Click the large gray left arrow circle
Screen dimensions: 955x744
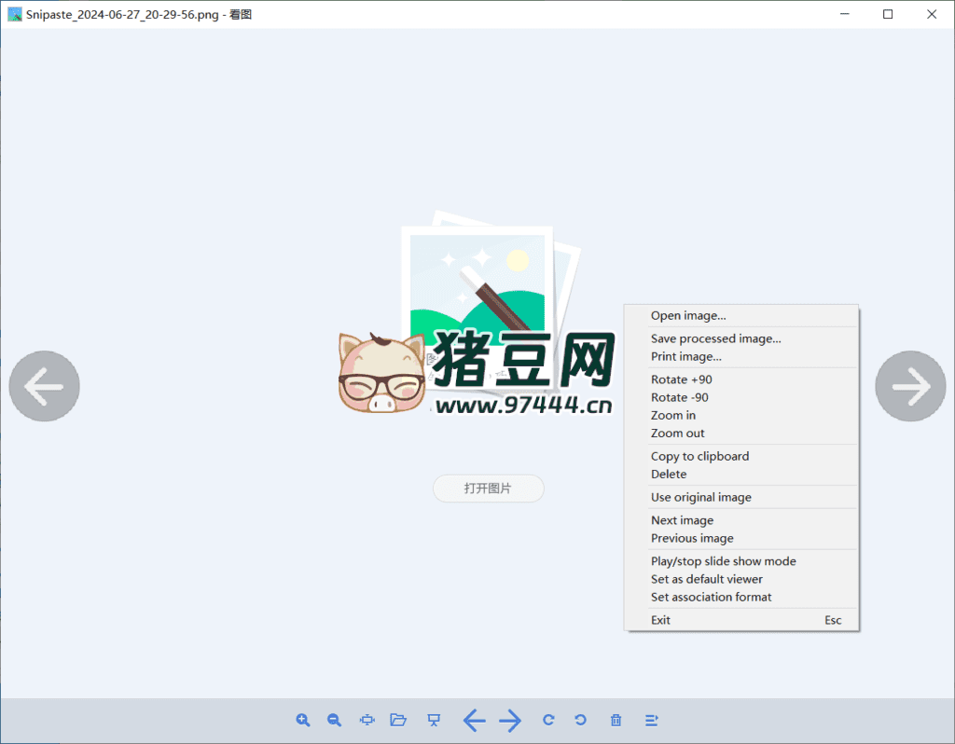tap(44, 386)
